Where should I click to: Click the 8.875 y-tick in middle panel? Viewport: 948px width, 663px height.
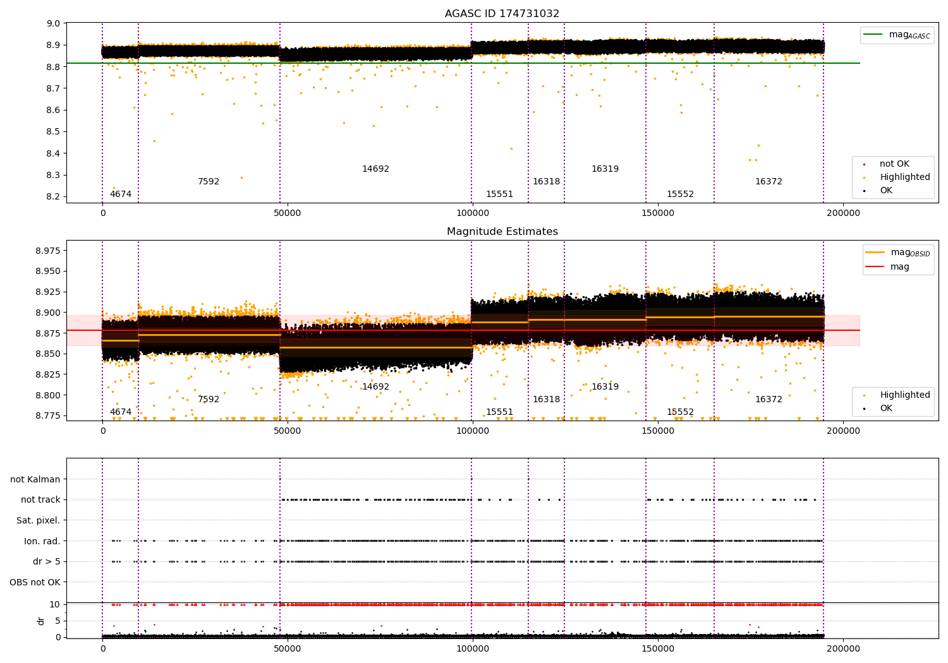tap(48, 333)
